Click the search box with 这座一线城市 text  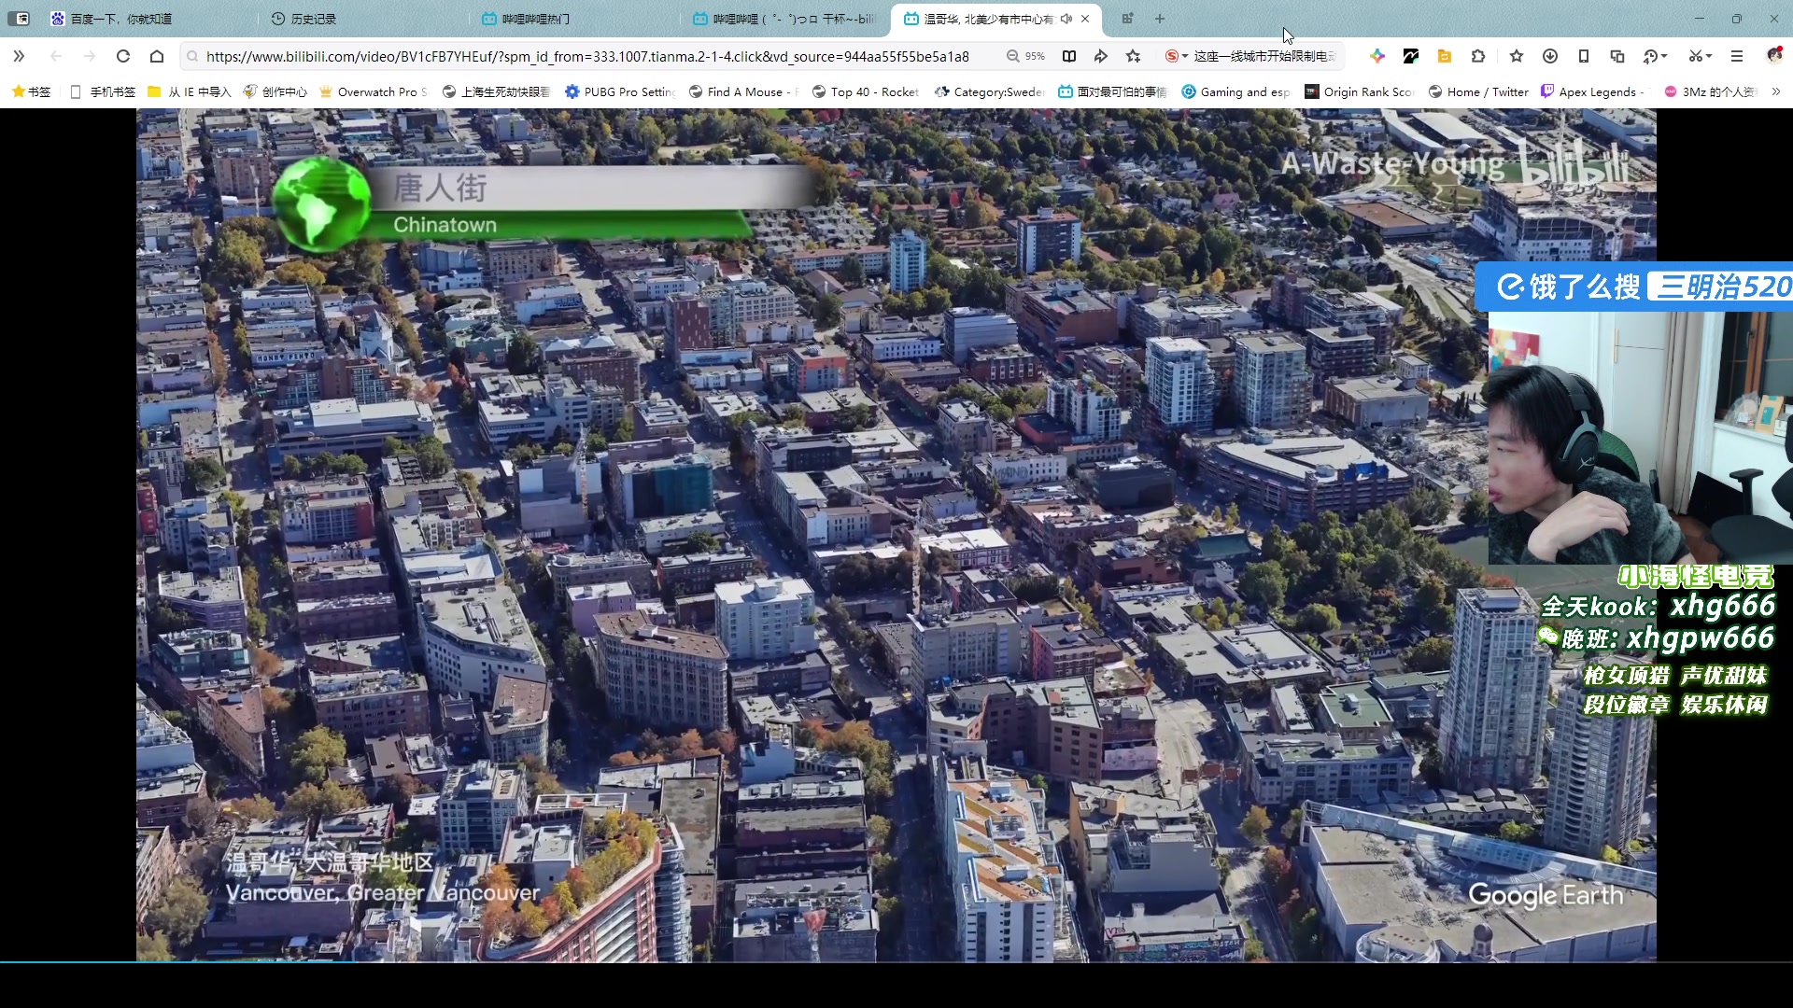click(1265, 57)
